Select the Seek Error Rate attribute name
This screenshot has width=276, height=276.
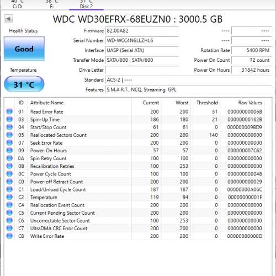(x=46, y=142)
